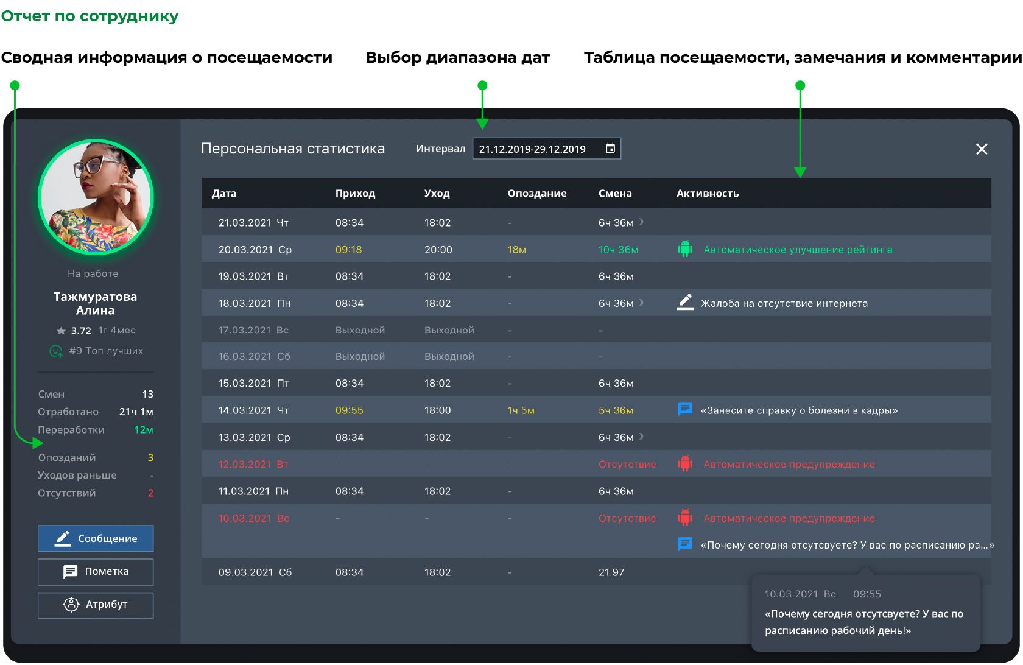Select the 20.03.2021 Ср row date
The image size is (1023, 665).
255,250
